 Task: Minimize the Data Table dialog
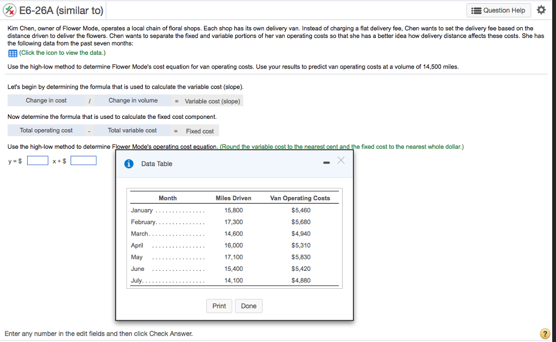[326, 163]
